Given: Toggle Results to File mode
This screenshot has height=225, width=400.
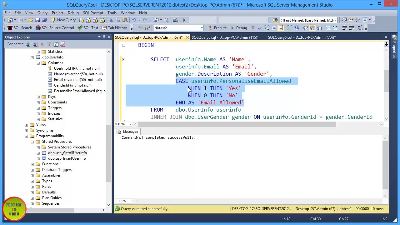Looking at the screenshot, I should click(x=319, y=28).
